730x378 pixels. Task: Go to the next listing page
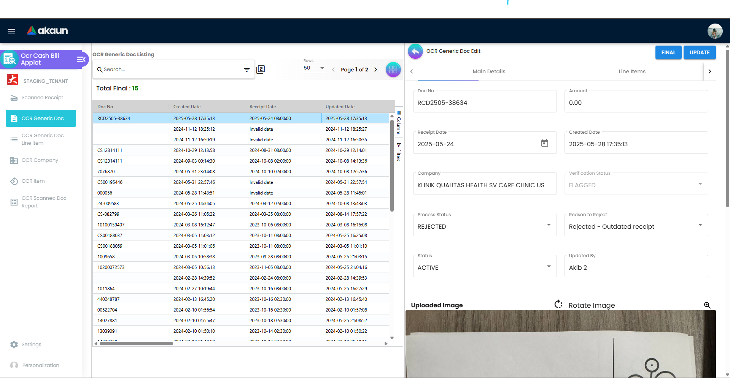[376, 70]
